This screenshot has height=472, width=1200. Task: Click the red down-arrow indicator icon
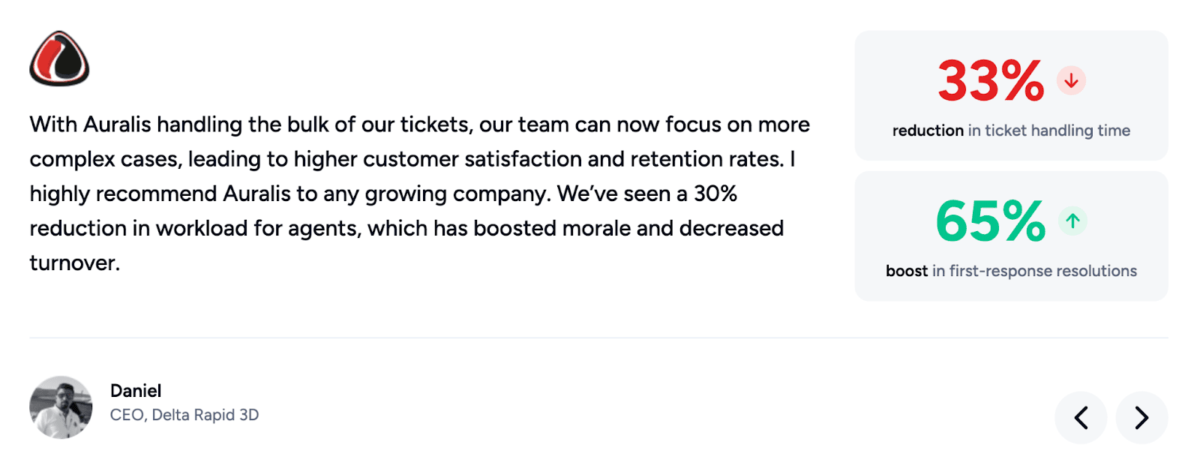(1072, 80)
